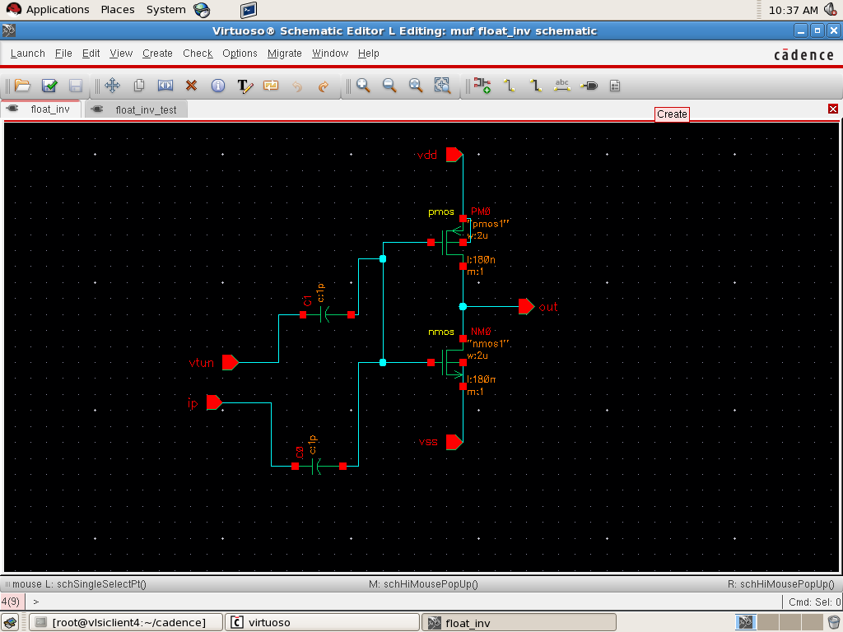The height and width of the screenshot is (632, 843).
Task: Open the Edit menu
Action: 91,53
